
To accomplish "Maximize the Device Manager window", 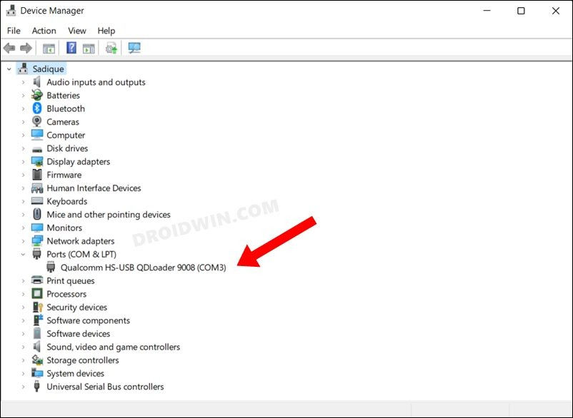I will tap(521, 11).
